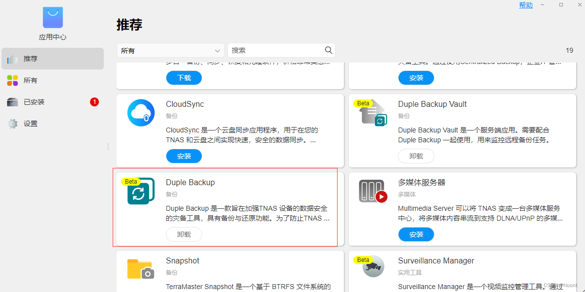Open the 多媒体服务器 media server icon

[373, 191]
